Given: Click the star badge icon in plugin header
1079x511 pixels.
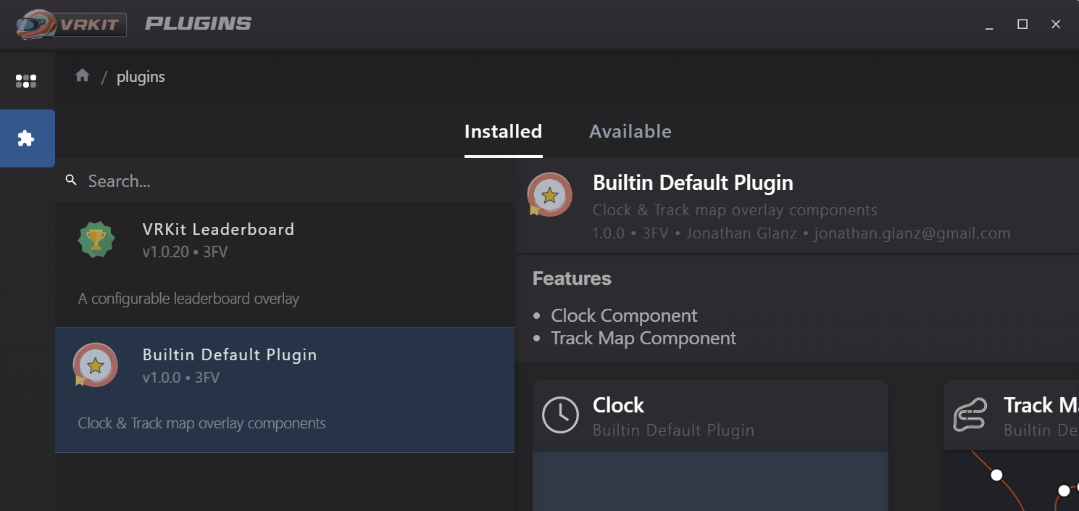Looking at the screenshot, I should pos(550,195).
